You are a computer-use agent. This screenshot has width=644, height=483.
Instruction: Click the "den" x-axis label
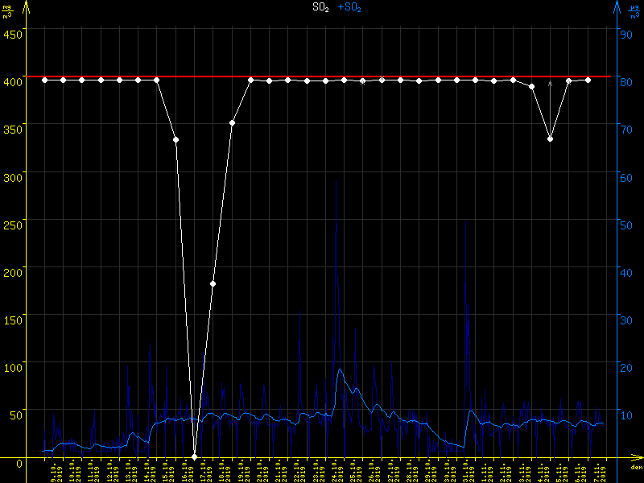(x=635, y=467)
